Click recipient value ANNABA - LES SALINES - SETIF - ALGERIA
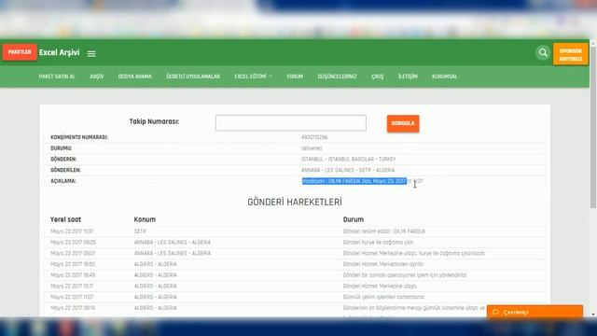597x336 pixels. pyautogui.click(x=348, y=170)
